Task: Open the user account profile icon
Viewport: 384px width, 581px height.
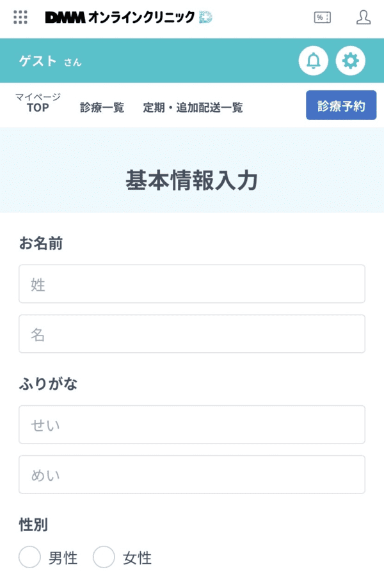Action: click(x=364, y=17)
